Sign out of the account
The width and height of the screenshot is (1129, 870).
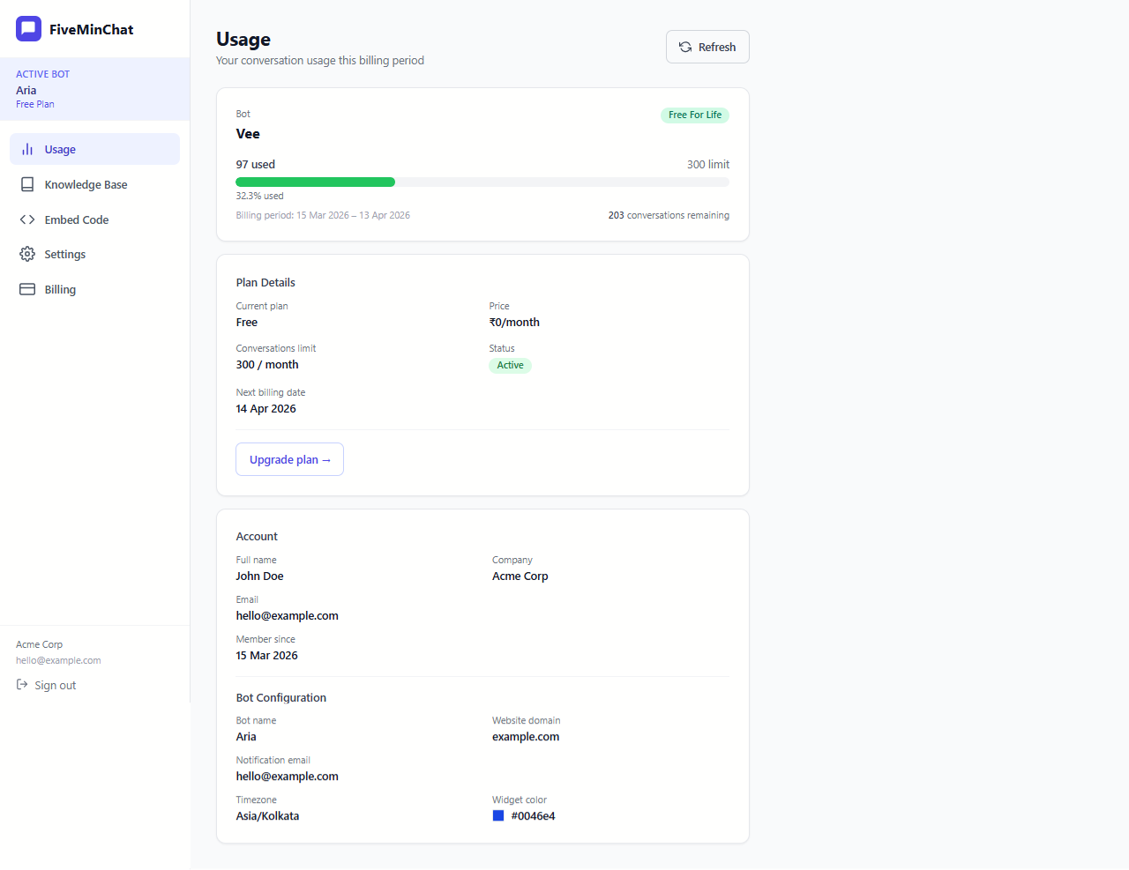[46, 685]
